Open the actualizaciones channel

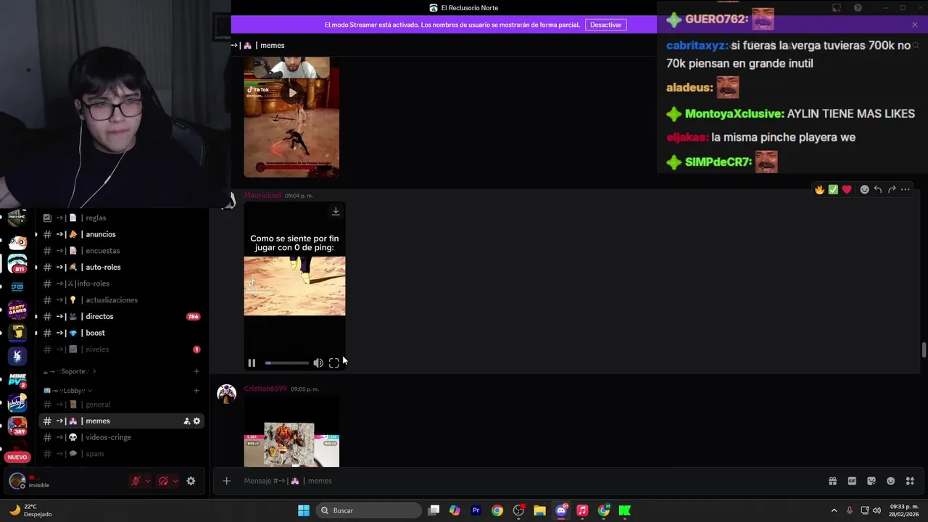point(120,300)
